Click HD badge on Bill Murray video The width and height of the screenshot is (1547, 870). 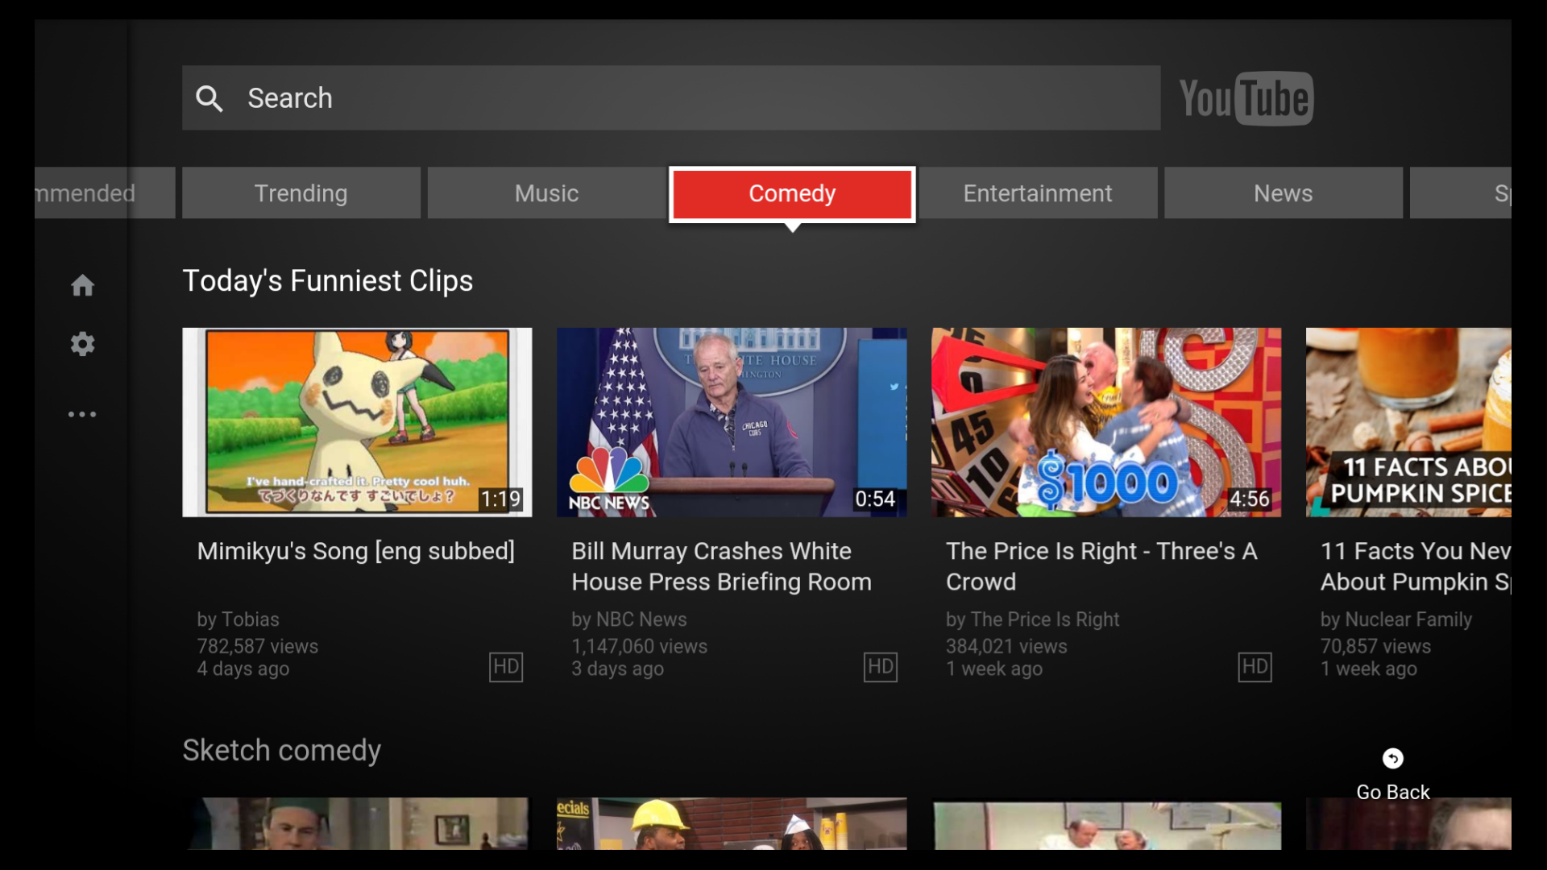pyautogui.click(x=880, y=667)
